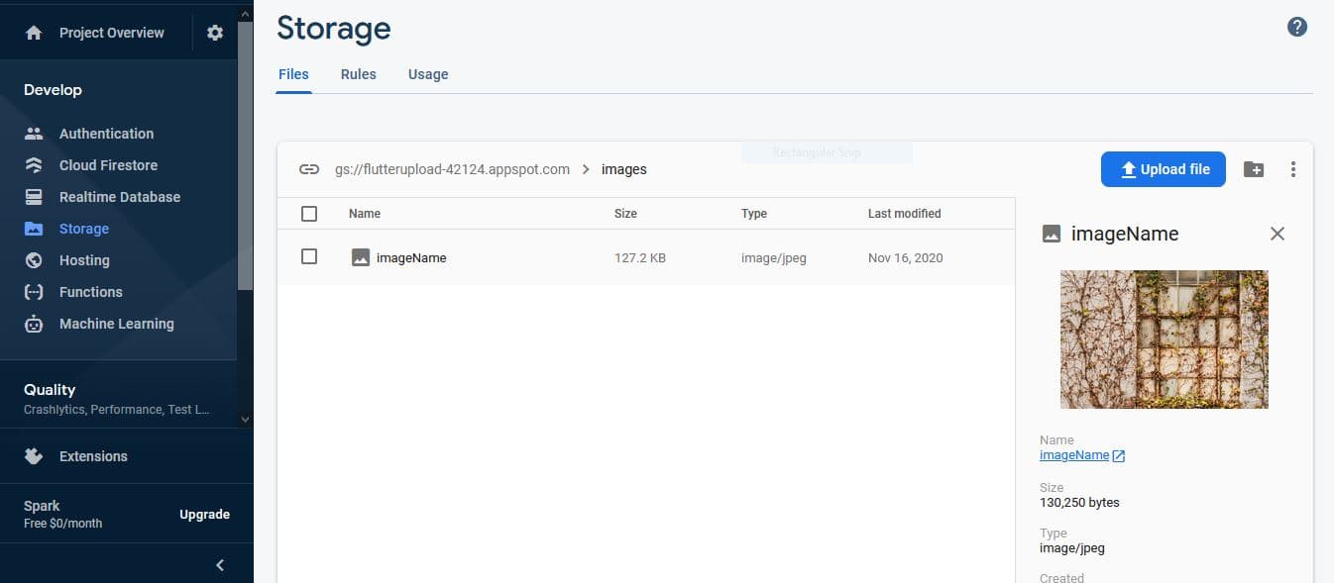Click the create new folder icon
This screenshot has width=1334, height=583.
tap(1254, 169)
